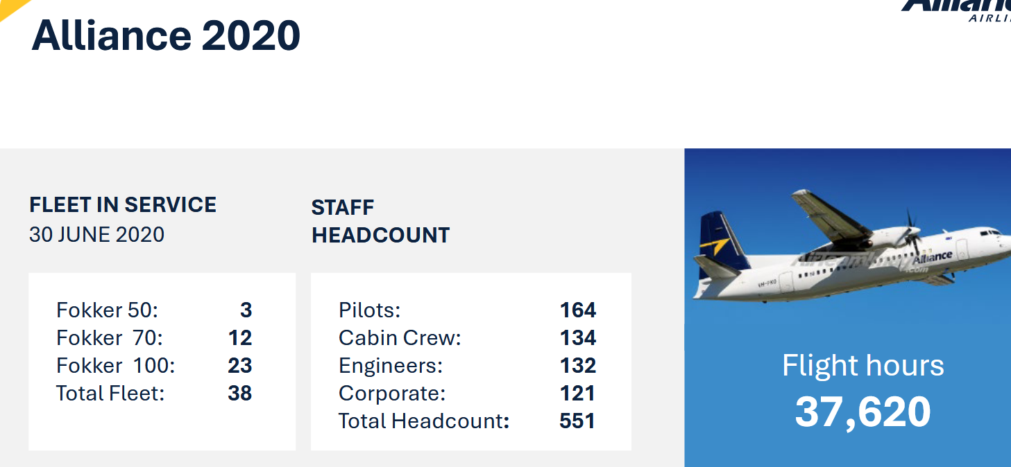Viewport: 1011px width, 467px height.
Task: Select the Pilots count 164
Action: point(578,310)
